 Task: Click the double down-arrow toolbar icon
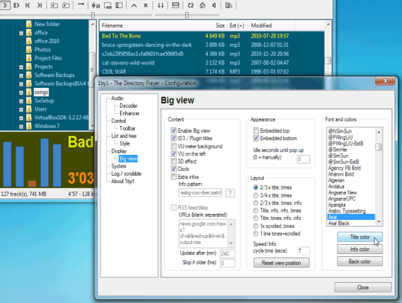tap(161, 5)
